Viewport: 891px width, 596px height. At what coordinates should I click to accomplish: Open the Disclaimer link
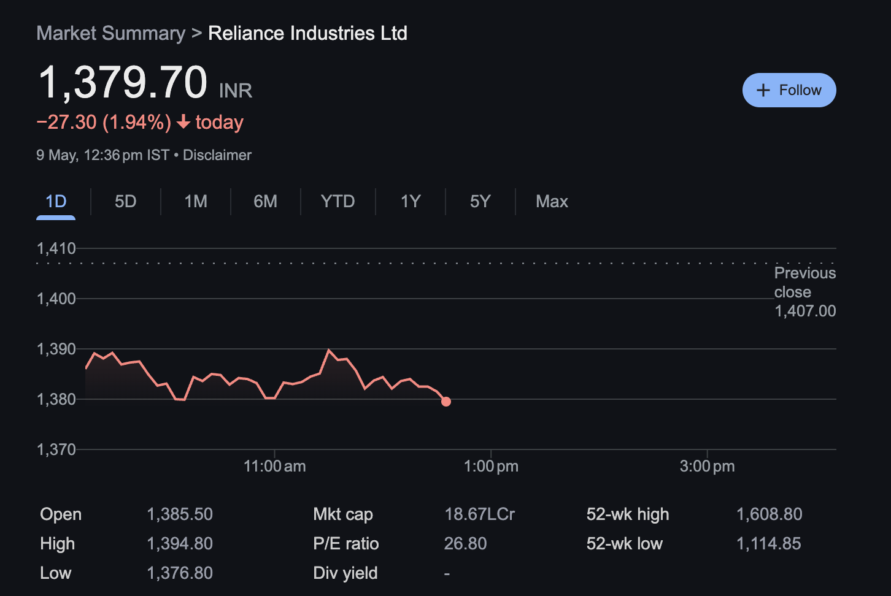217,155
